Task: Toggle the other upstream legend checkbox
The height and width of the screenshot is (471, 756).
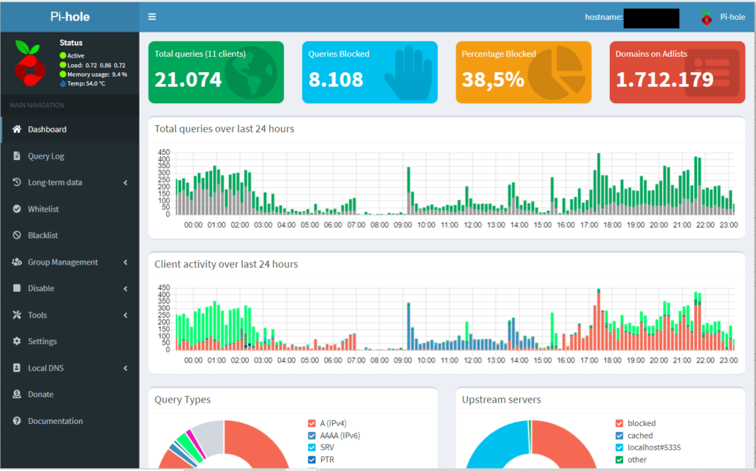Action: (x=619, y=459)
